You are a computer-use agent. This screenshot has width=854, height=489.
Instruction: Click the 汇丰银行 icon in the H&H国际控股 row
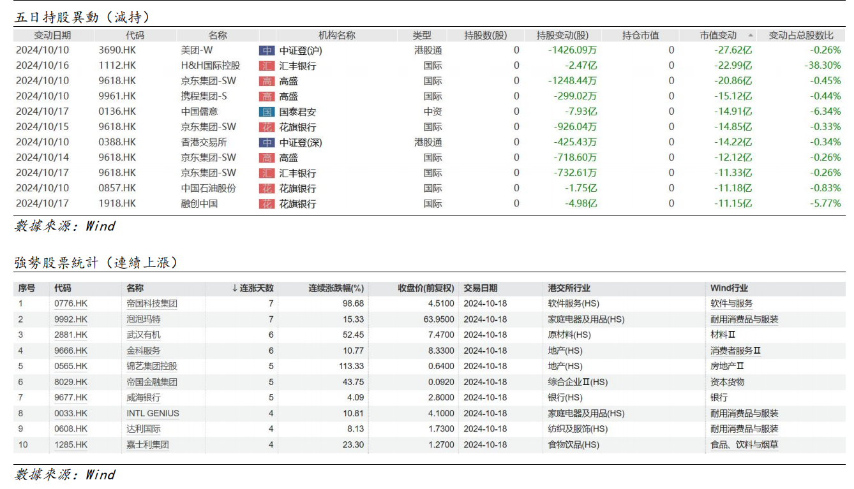point(267,66)
